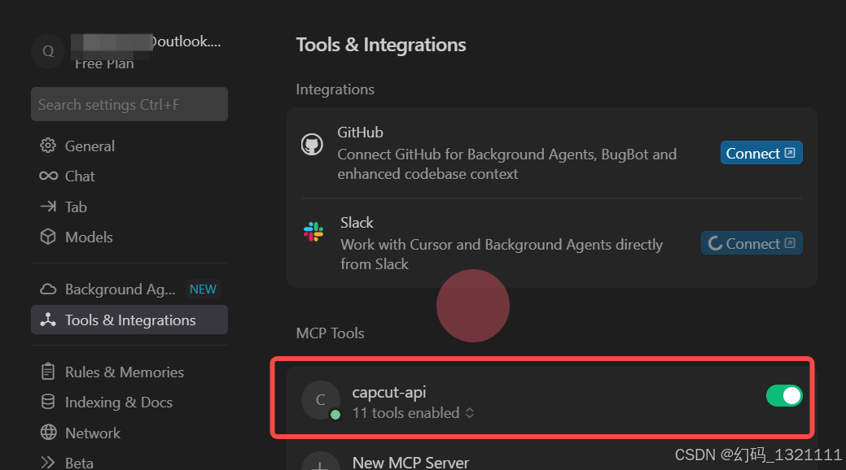Click the Slack logo icon
The image size is (846, 470).
pos(313,232)
